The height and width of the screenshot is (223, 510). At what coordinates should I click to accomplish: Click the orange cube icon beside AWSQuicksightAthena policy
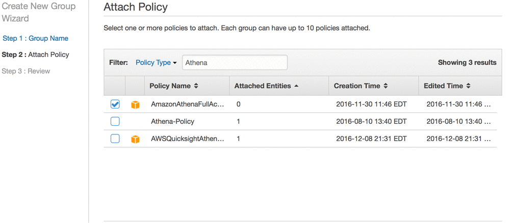coord(135,139)
